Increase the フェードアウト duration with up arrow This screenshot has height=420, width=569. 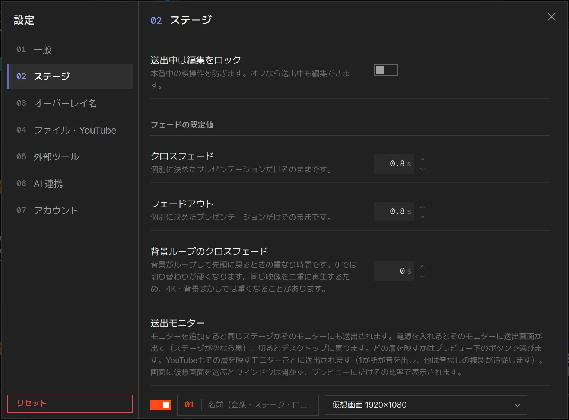422,207
